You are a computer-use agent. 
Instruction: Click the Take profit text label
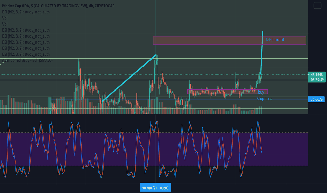point(275,40)
